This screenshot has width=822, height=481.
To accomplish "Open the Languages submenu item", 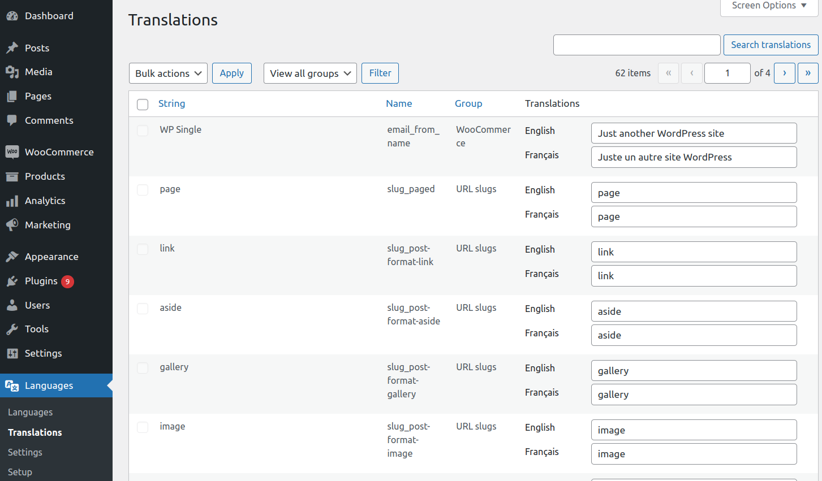I will pos(31,412).
